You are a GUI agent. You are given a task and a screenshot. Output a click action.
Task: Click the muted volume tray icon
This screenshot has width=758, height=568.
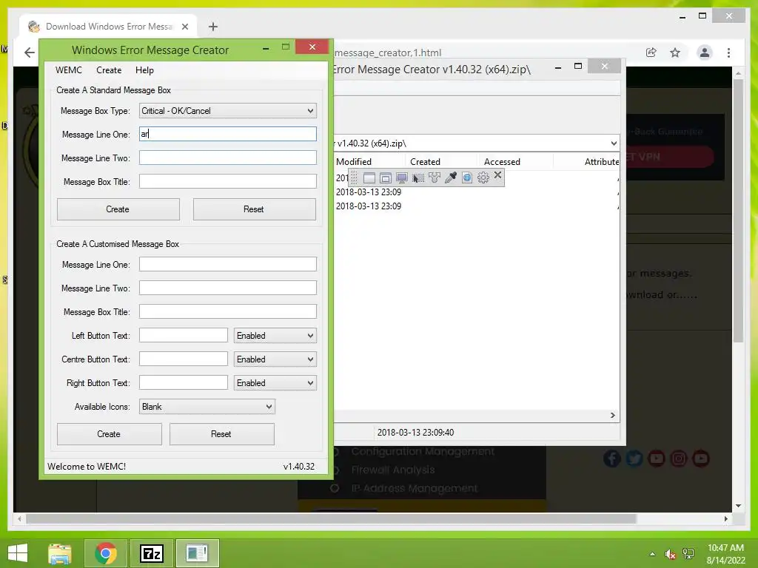pos(670,554)
